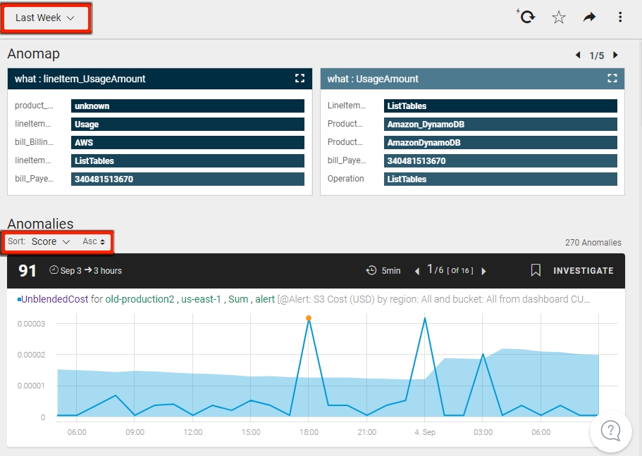Click the UnblendedCost metric name link
The width and height of the screenshot is (642, 456).
54,299
